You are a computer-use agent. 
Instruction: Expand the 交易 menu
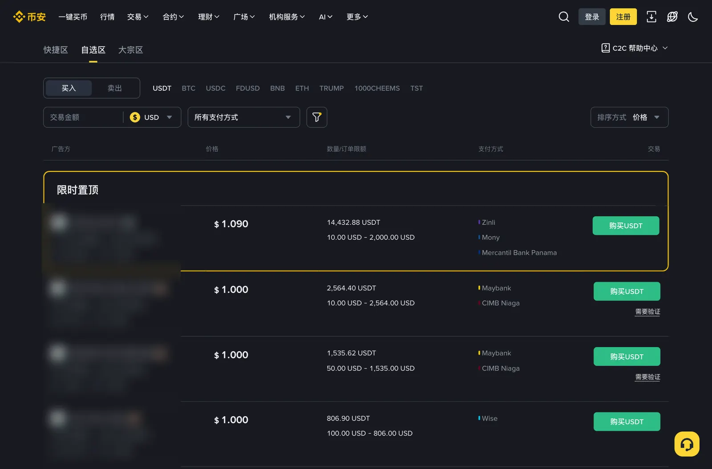[x=138, y=17]
